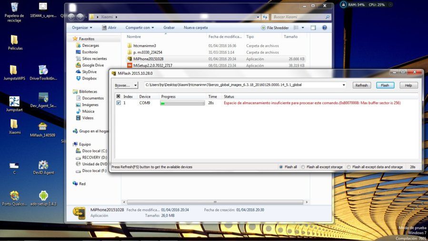The width and height of the screenshot is (428, 241).
Task: Select Google Drive in the navigation pane
Action: pos(93,65)
